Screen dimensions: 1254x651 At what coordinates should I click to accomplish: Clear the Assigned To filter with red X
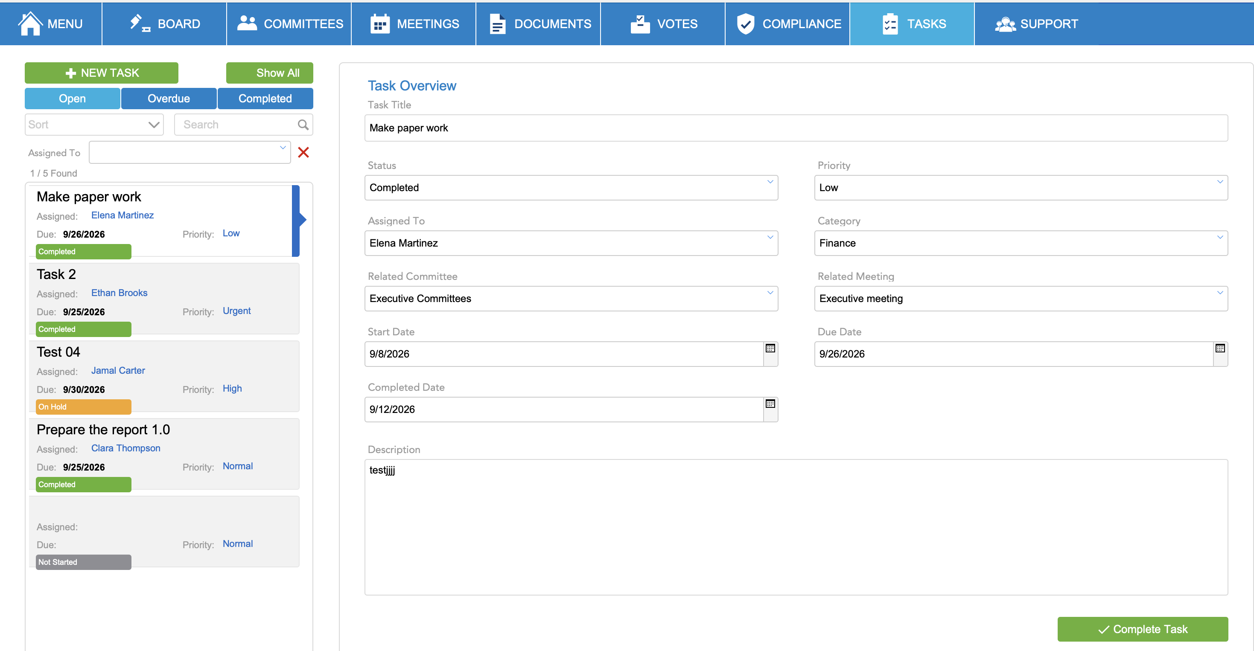[303, 152]
